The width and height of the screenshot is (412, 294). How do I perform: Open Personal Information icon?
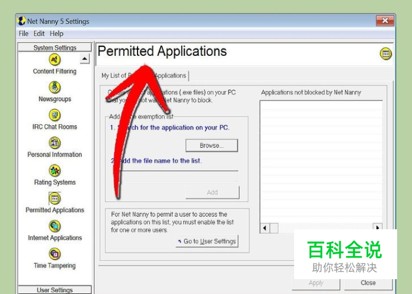coord(55,143)
